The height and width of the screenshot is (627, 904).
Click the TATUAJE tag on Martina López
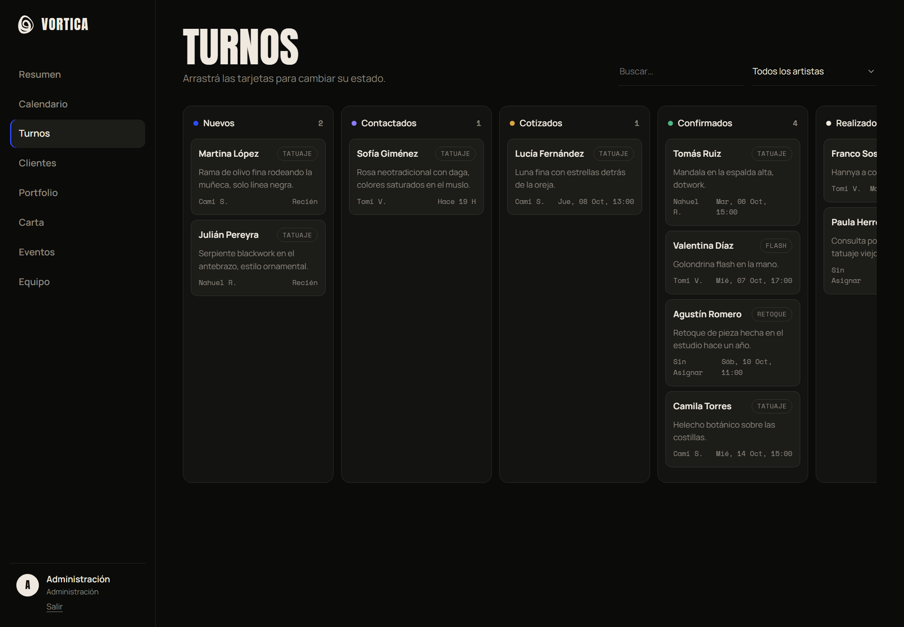click(297, 154)
